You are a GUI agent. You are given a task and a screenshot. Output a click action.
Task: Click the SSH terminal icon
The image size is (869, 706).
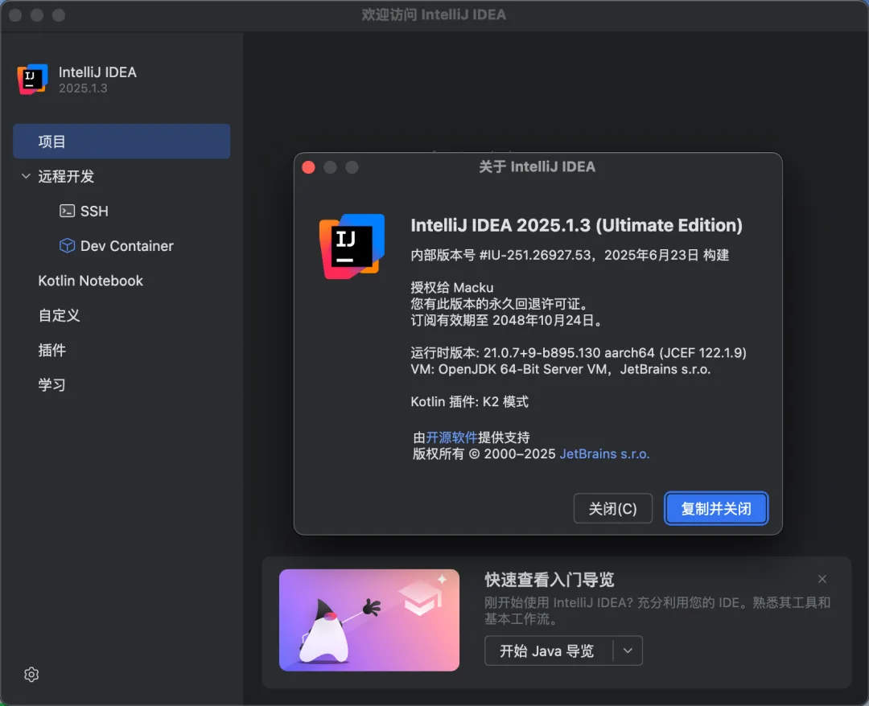tap(67, 211)
